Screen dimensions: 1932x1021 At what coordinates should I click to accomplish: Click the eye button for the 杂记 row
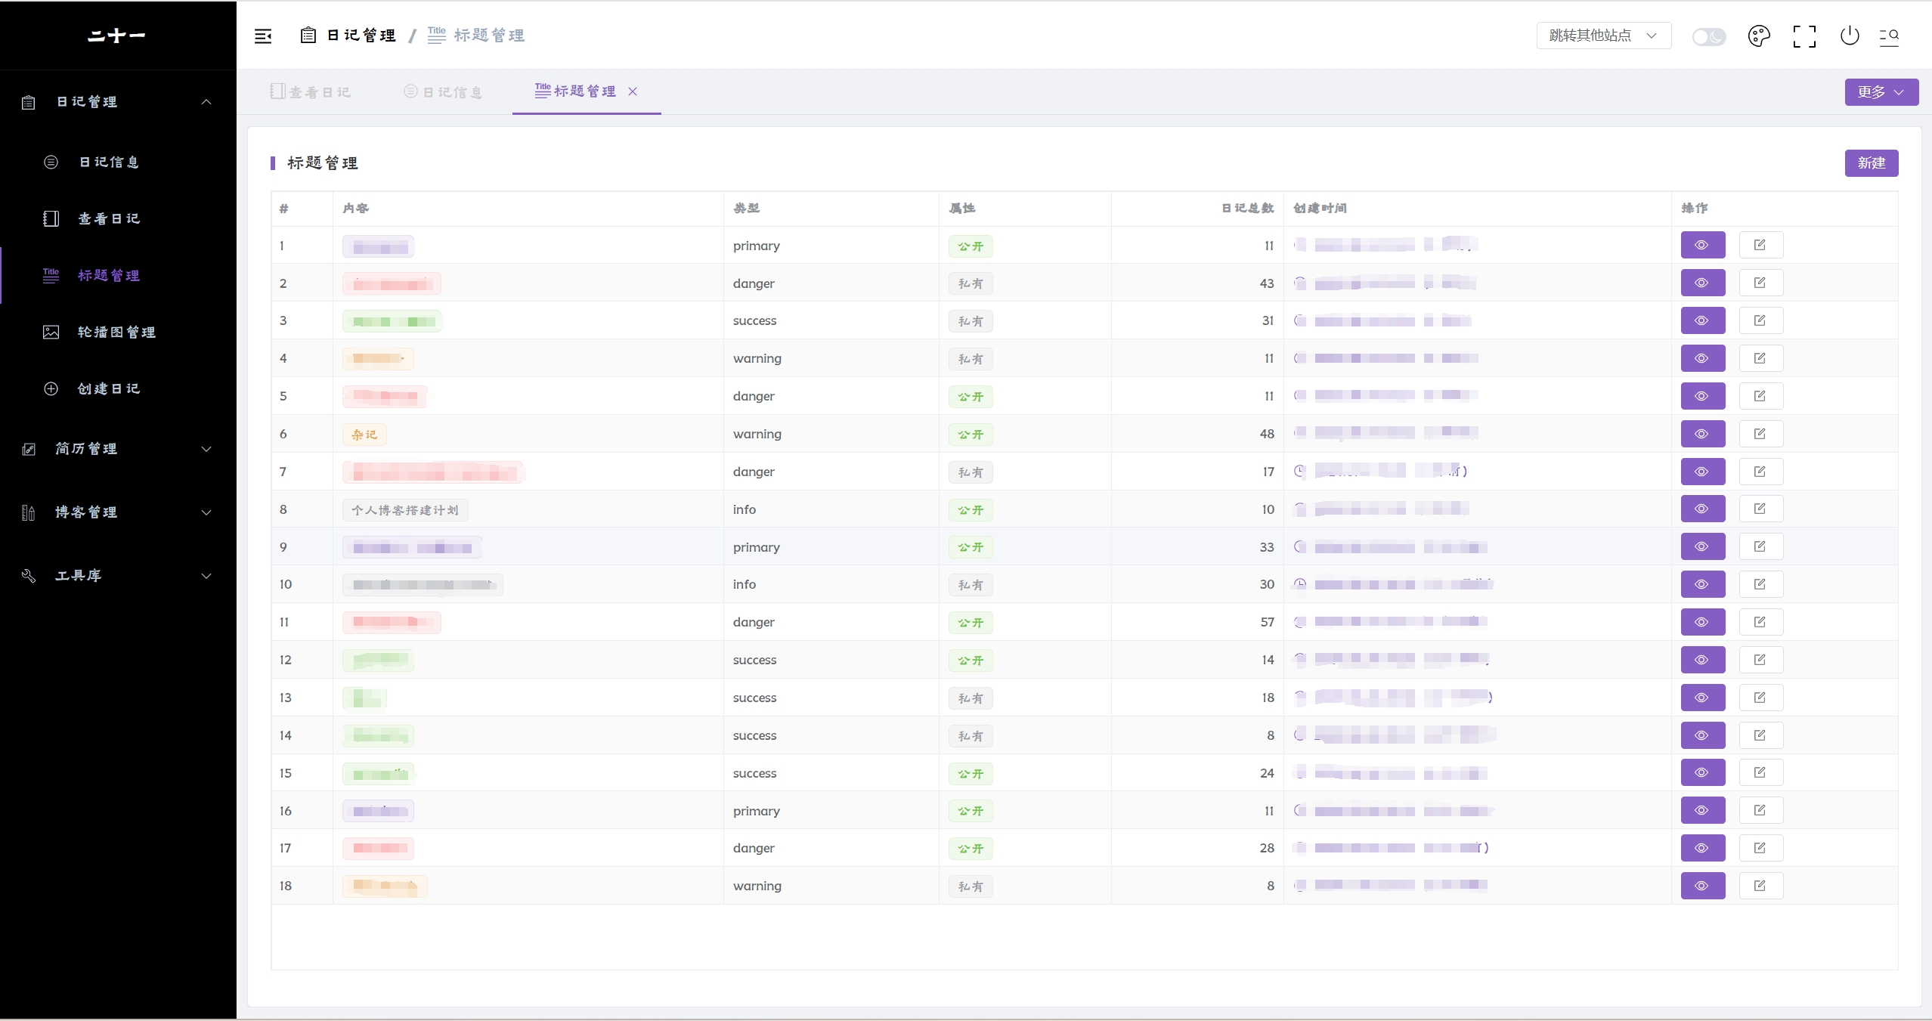(1702, 434)
